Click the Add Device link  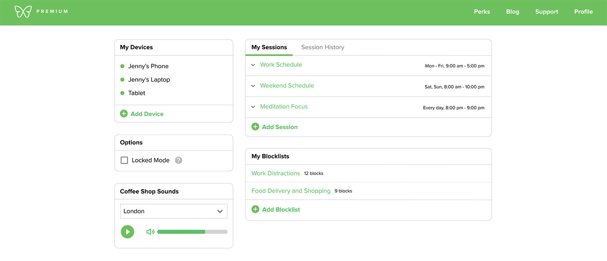(147, 114)
